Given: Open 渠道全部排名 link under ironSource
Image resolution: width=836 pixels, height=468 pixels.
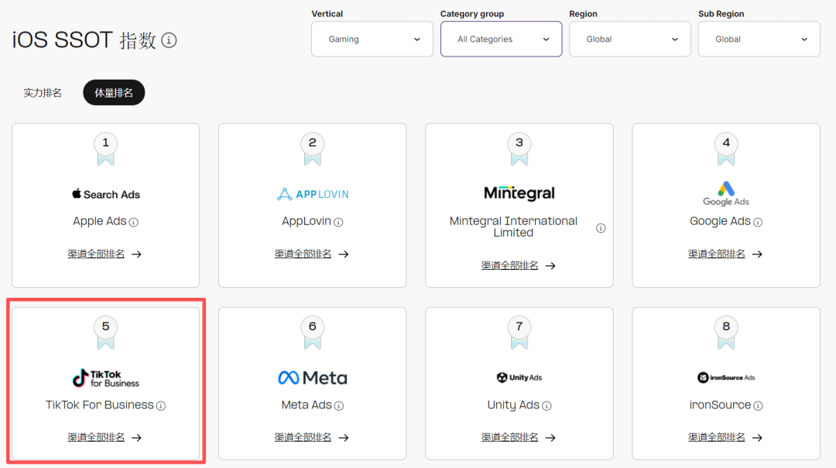Looking at the screenshot, I should click(725, 438).
